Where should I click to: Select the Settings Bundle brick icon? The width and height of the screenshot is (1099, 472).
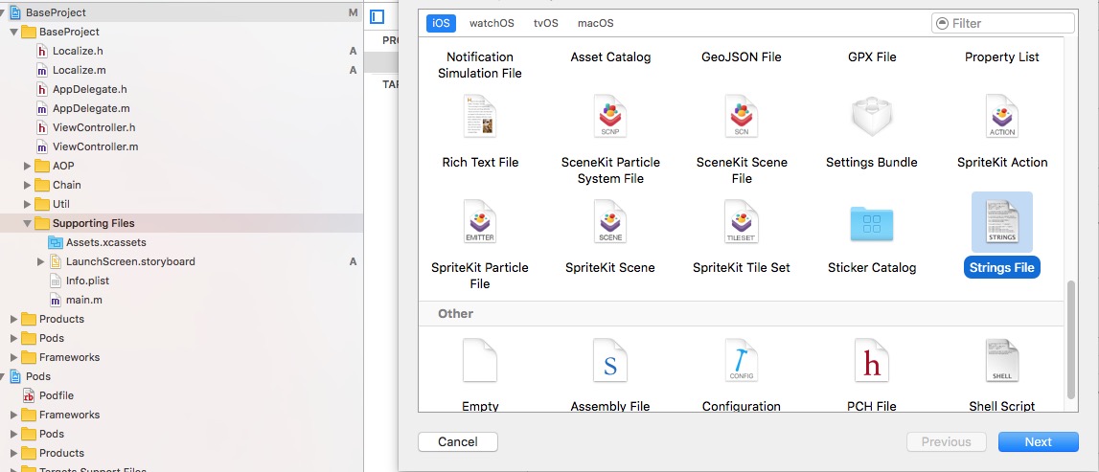click(x=871, y=116)
